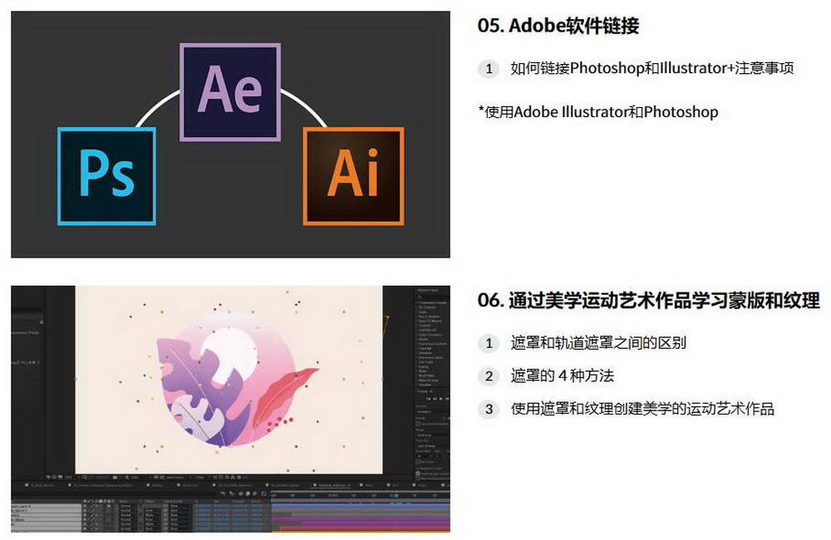The width and height of the screenshot is (831, 540).
Task: Select the lesson '如何链接Photoshop和Illustrator+注意事项'
Action: click(652, 68)
